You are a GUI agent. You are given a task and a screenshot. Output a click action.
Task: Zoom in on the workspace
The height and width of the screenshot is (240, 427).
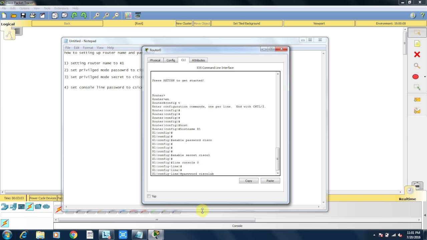[x=96, y=15]
